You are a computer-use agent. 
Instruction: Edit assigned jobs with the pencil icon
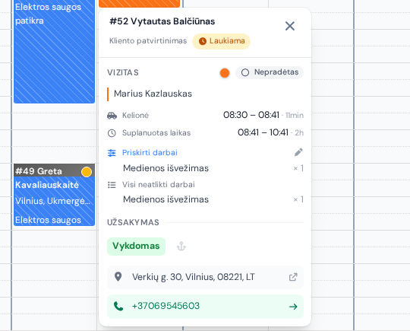click(298, 152)
